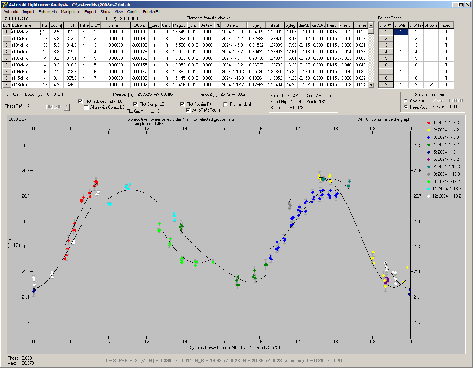Click legend yellow dot for 2; 2024-1-4.2
This screenshot has width=473, height=368.
tap(429, 130)
